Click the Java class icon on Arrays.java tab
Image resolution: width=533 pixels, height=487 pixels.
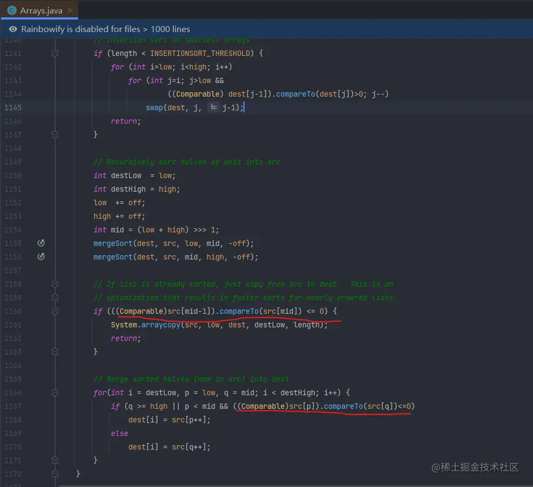(12, 10)
